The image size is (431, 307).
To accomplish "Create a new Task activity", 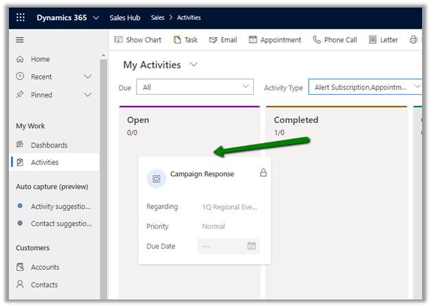I will pos(185,40).
